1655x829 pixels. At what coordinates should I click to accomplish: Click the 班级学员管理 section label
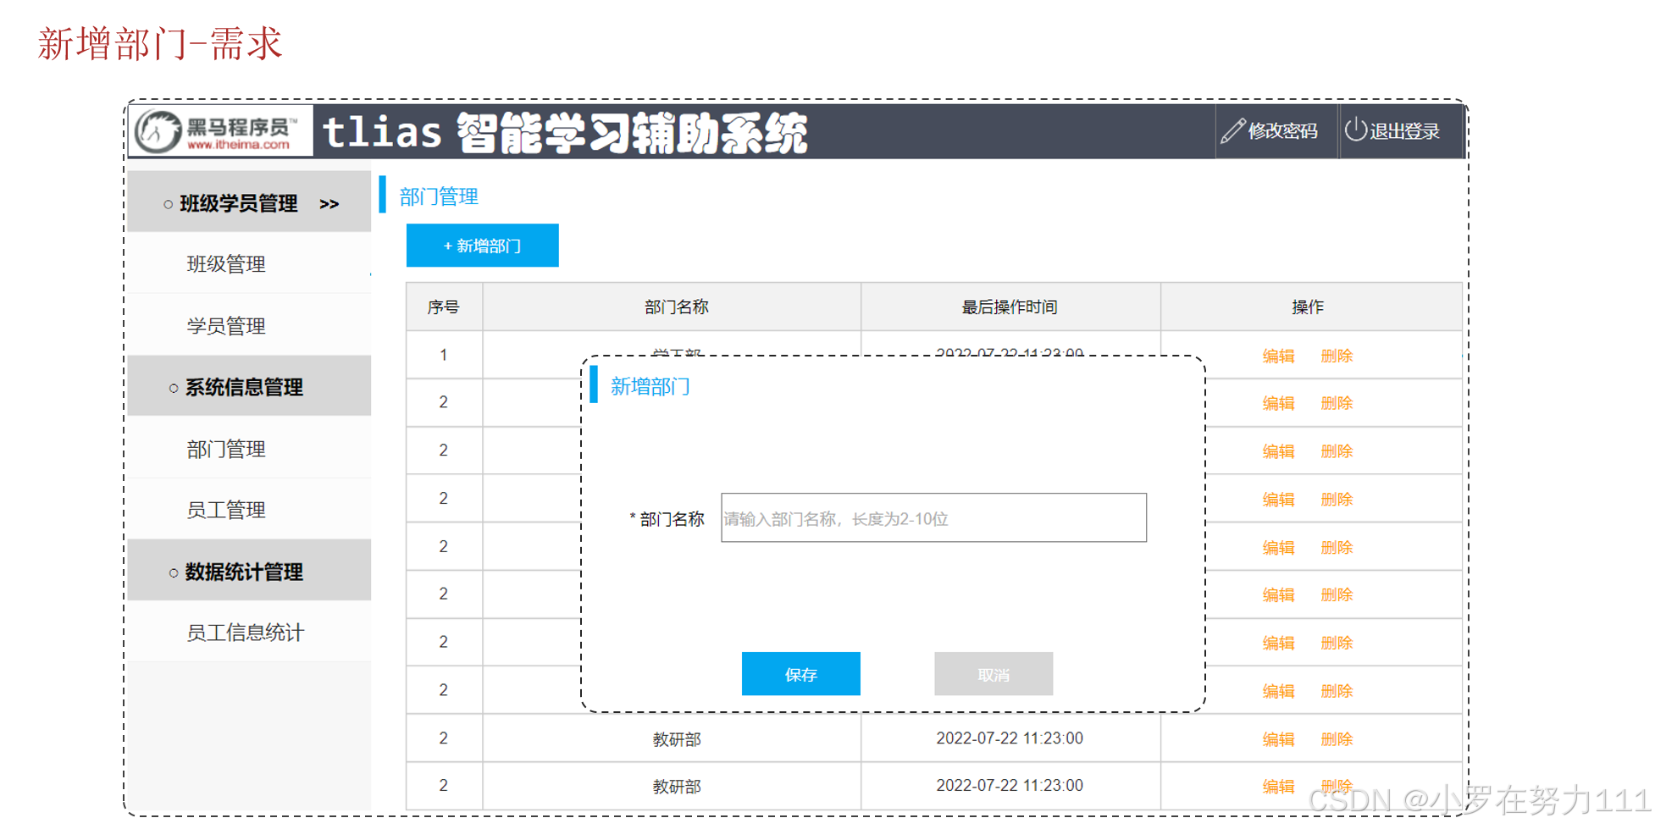coord(239,203)
